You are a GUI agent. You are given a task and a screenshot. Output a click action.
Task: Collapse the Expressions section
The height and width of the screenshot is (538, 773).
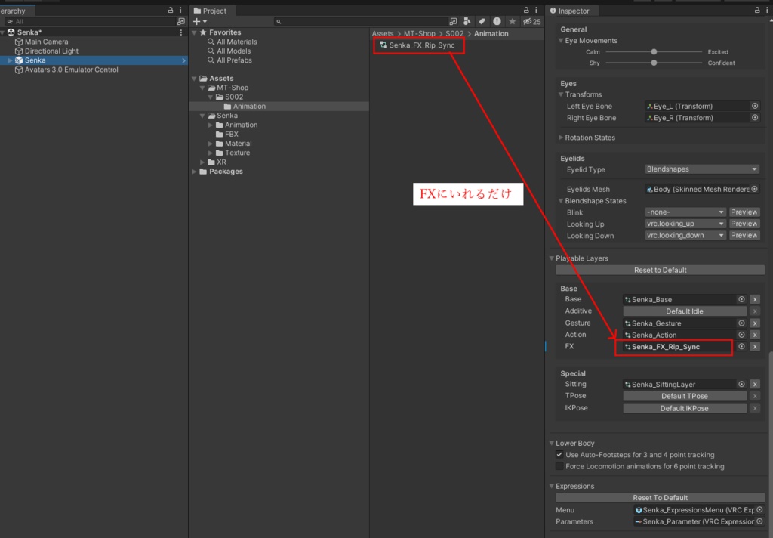click(x=552, y=486)
